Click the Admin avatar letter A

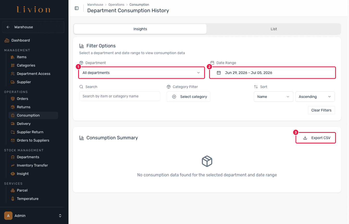8,216
